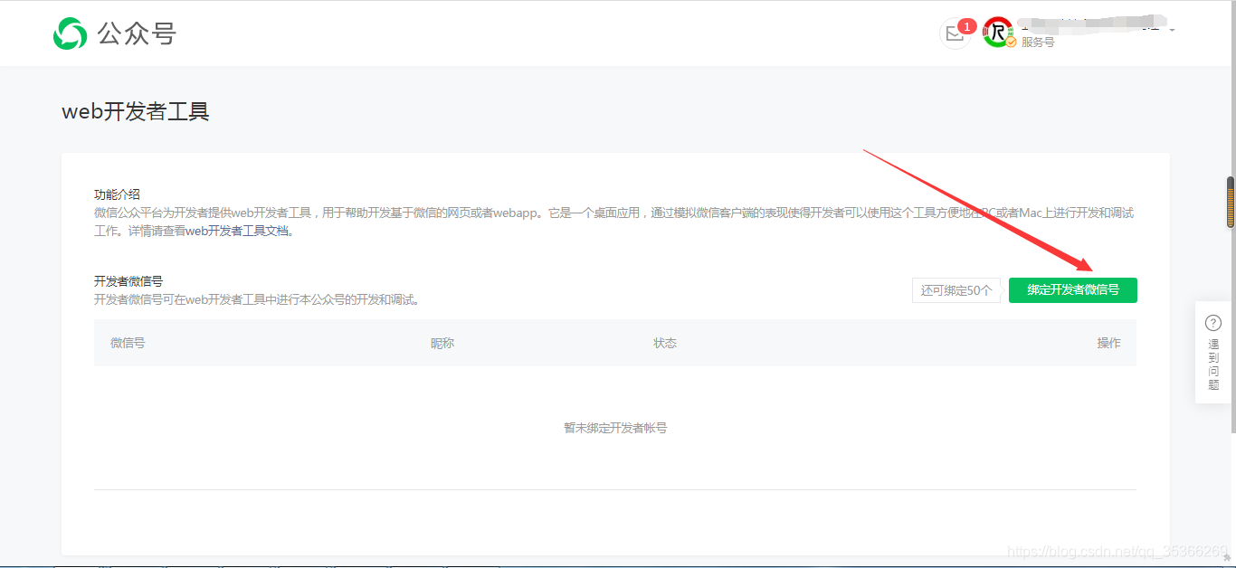Click the 暂未绑定开发者帐号 placeholder text
Image resolution: width=1236 pixels, height=568 pixels.
coord(614,427)
